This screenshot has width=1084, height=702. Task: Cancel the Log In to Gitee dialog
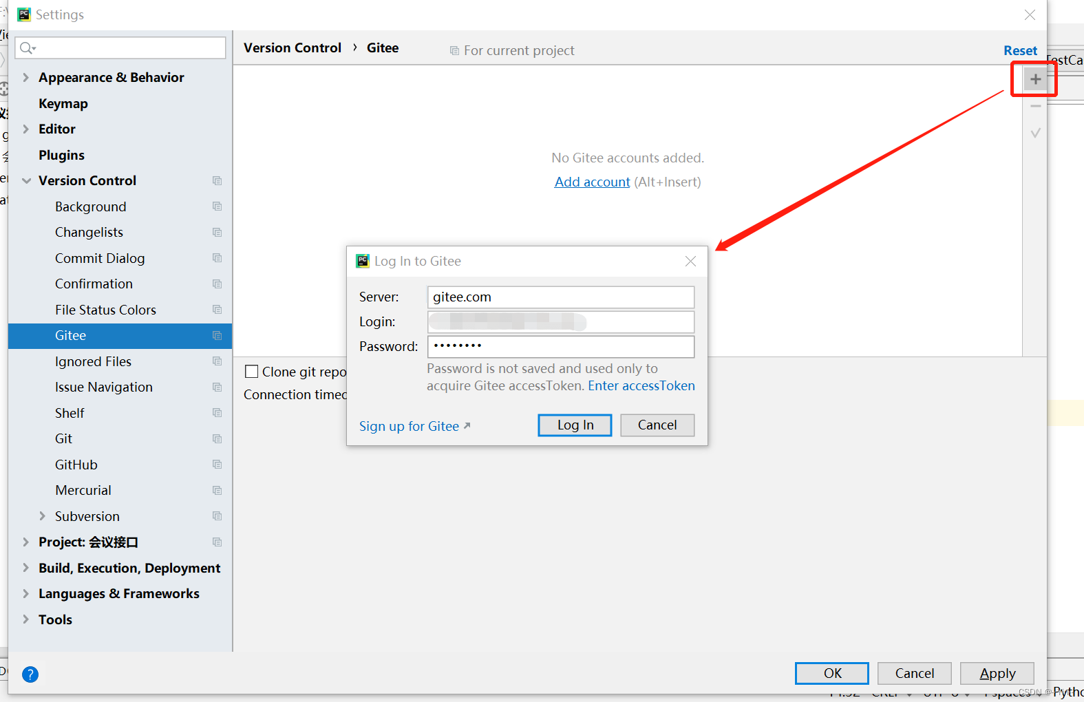pyautogui.click(x=657, y=425)
